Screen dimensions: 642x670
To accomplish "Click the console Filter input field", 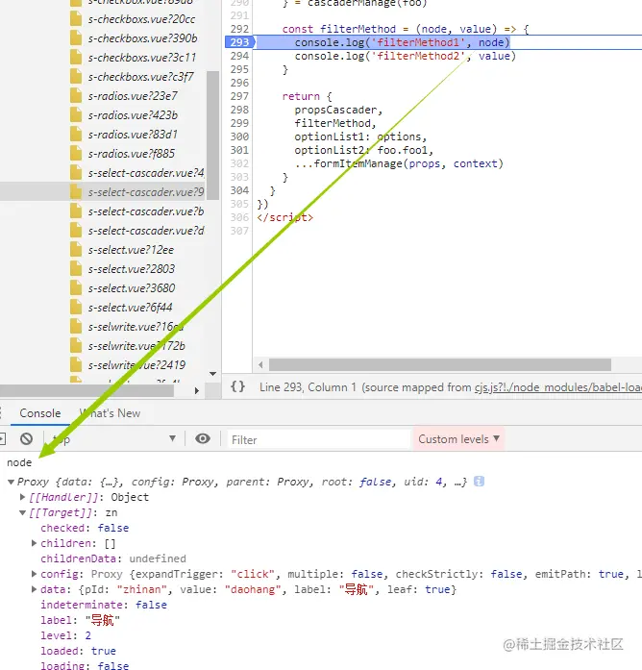I will (319, 439).
